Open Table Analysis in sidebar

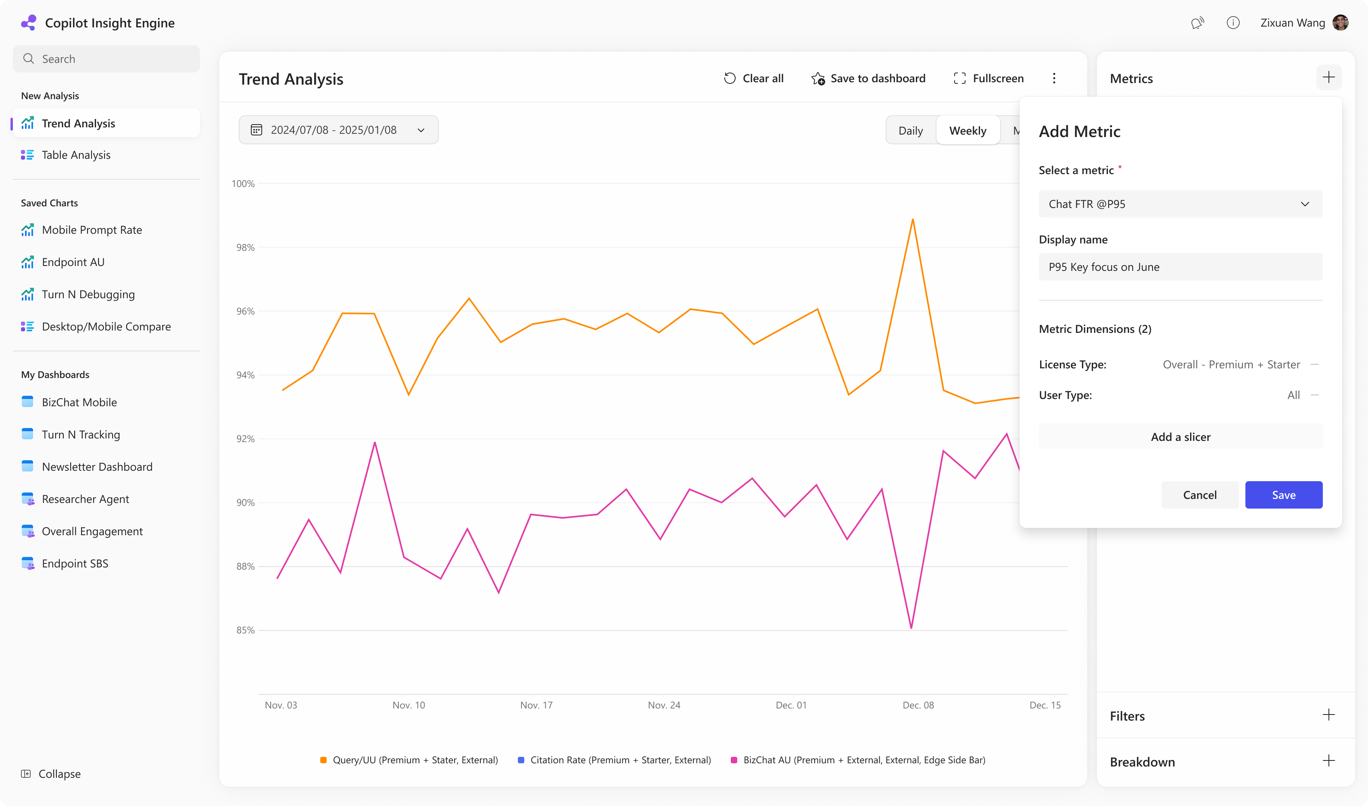click(76, 155)
